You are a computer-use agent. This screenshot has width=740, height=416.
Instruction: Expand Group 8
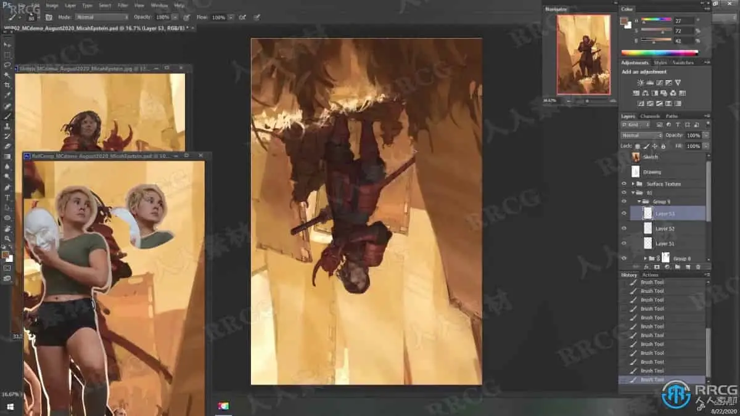646,258
